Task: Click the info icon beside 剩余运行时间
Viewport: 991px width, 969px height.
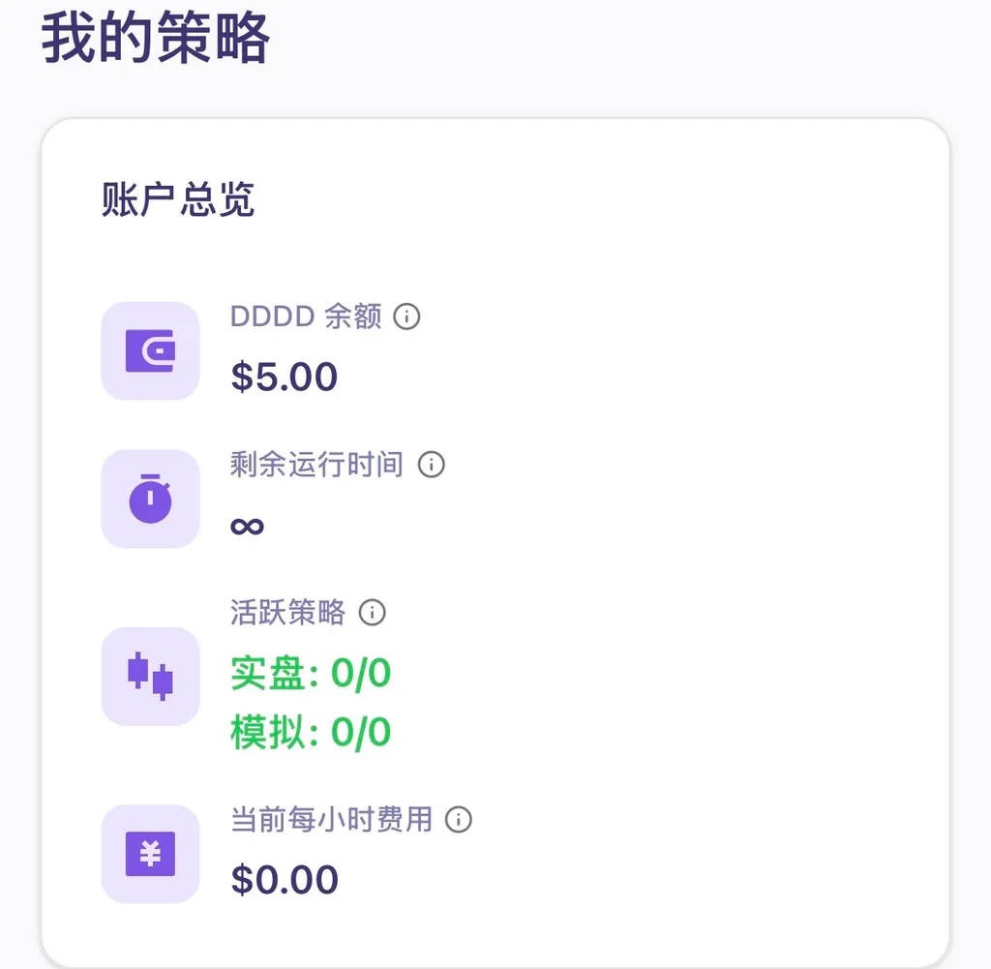Action: click(432, 465)
